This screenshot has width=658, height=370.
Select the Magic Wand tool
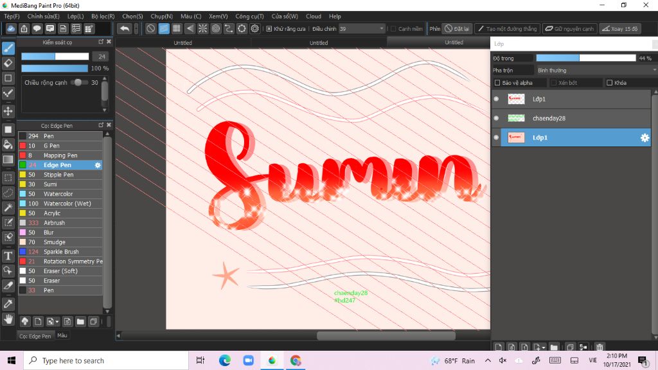(8, 207)
